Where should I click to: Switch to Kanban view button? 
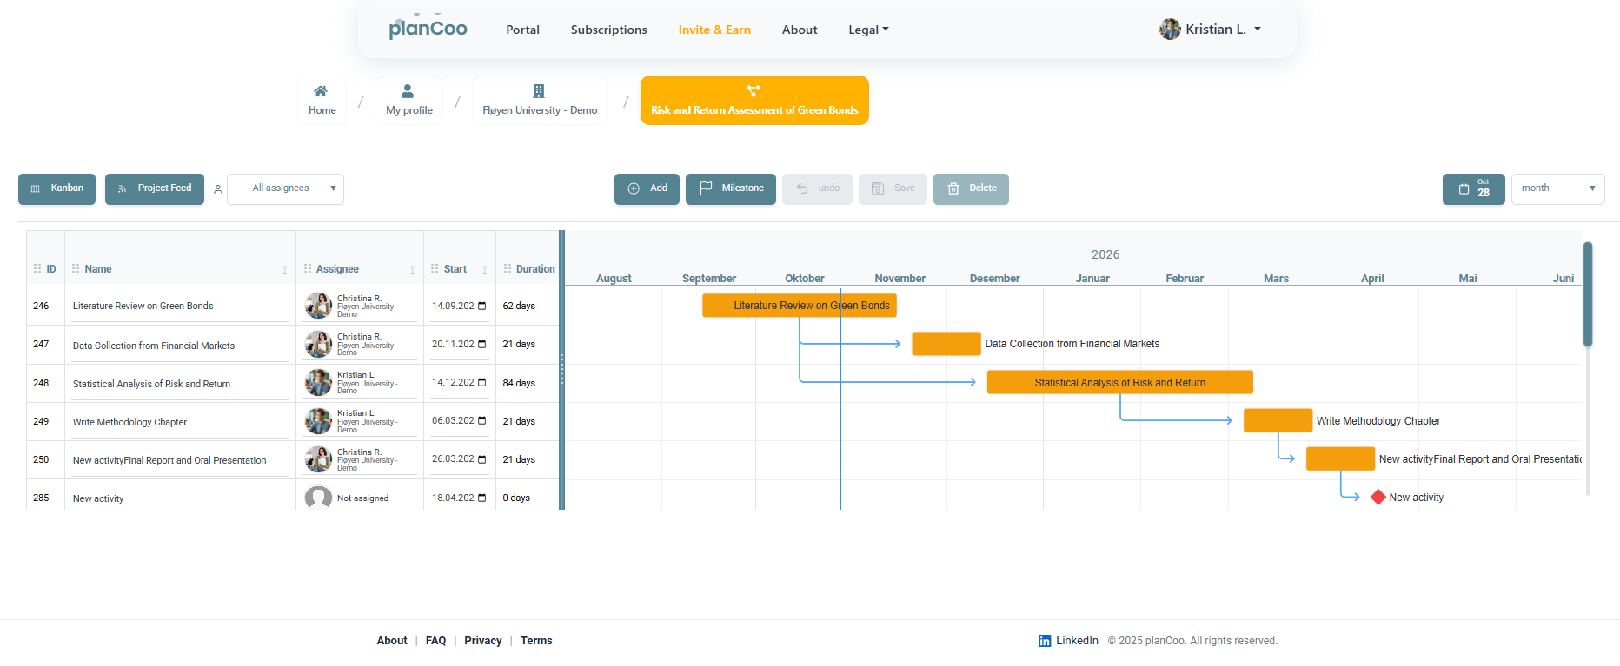(x=57, y=188)
